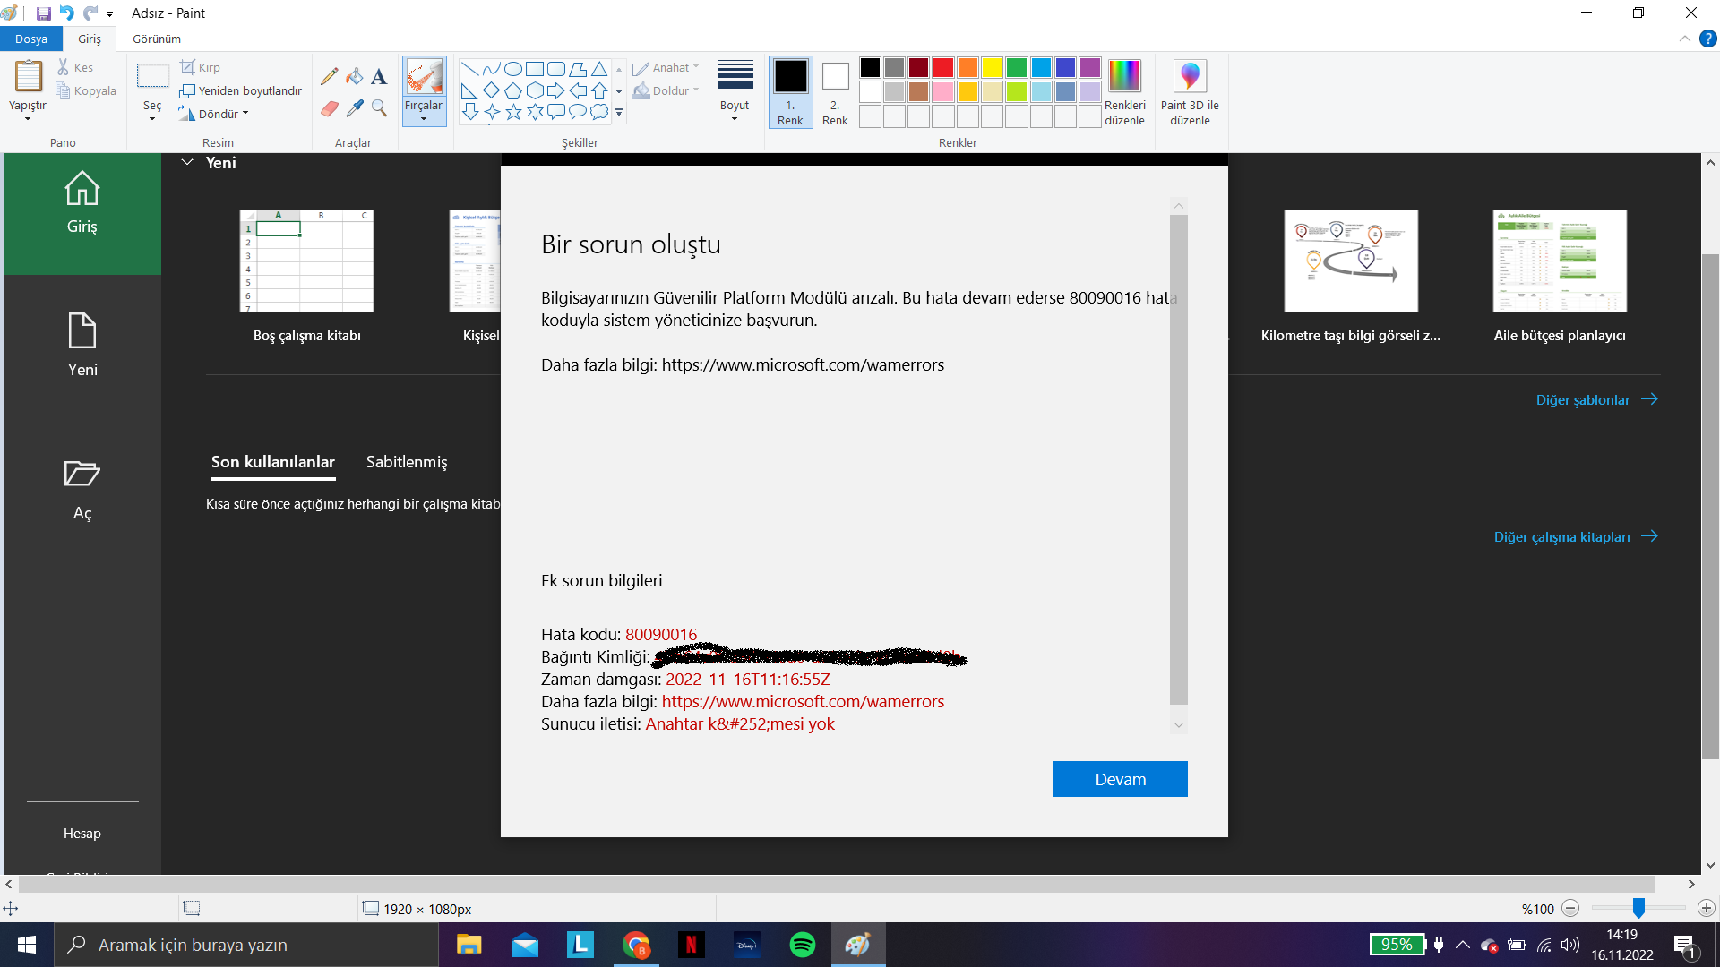Open Spotify from the taskbar

(802, 945)
